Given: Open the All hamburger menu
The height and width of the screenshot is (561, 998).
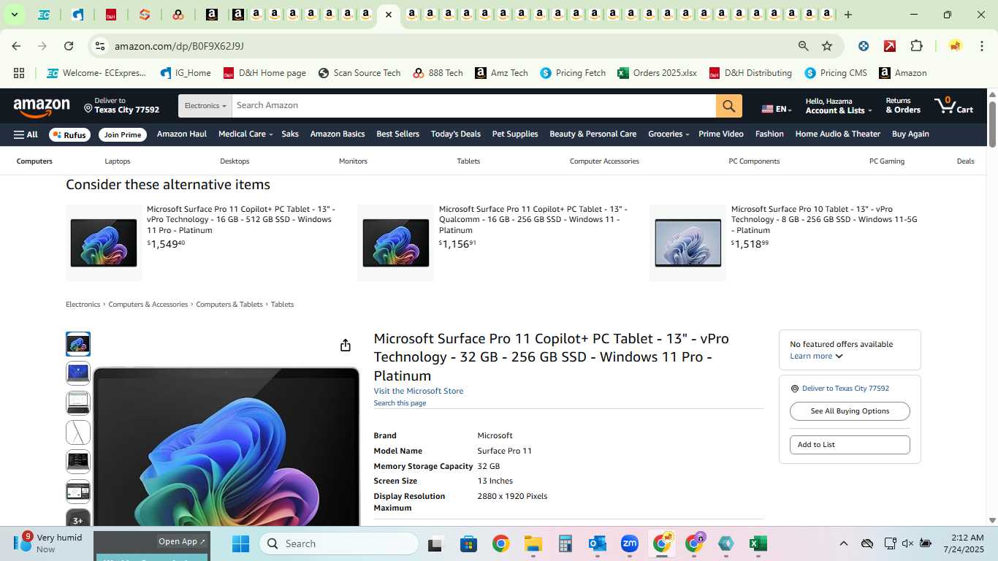Looking at the screenshot, I should [26, 134].
